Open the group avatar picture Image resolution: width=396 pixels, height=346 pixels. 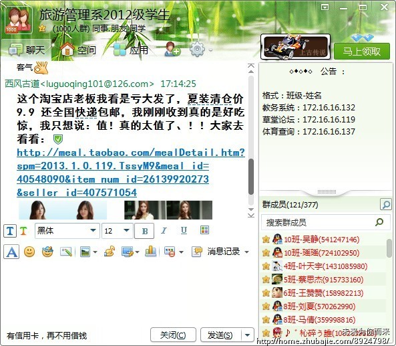pyautogui.click(x=19, y=19)
